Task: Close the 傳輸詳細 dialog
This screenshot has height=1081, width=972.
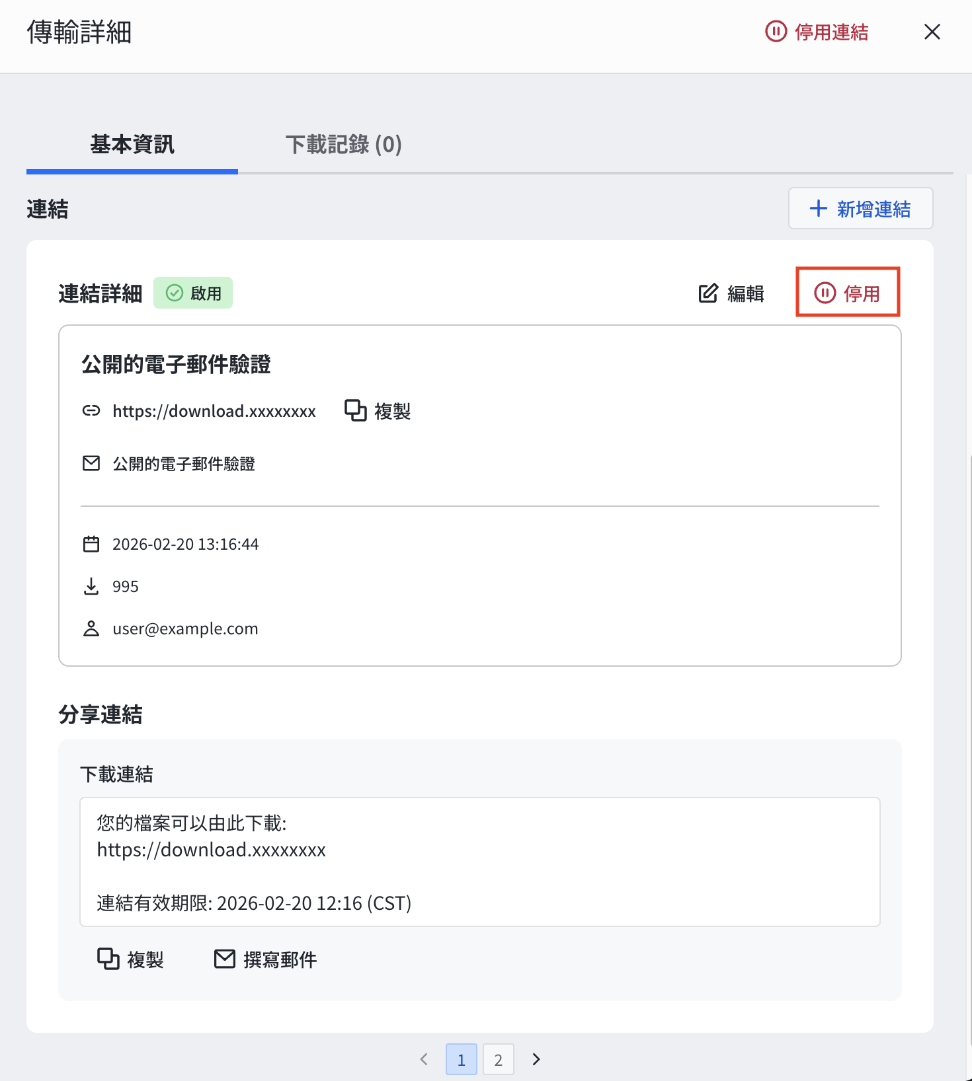Action: coord(932,32)
